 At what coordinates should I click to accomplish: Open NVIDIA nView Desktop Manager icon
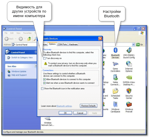click(x=129, y=78)
